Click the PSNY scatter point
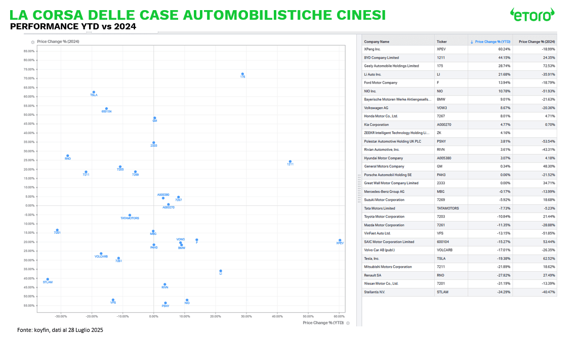The height and width of the screenshot is (338, 582). tap(165, 303)
